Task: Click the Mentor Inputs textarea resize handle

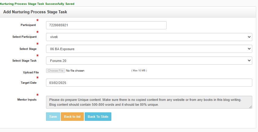Action: click(250, 107)
